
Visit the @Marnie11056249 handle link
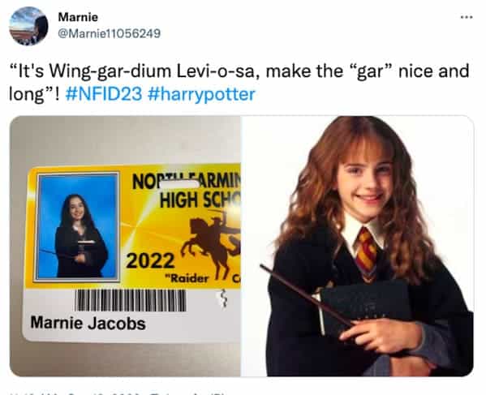[110, 33]
